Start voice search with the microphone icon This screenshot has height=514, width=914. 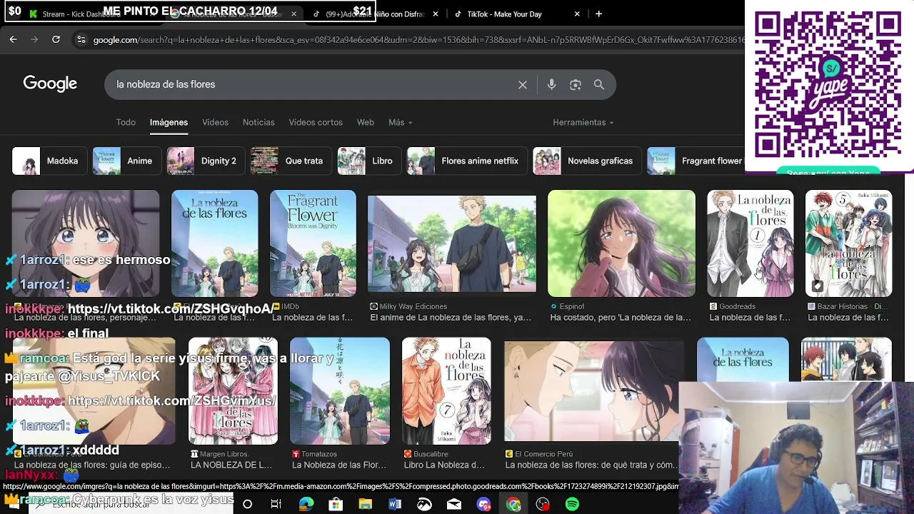(x=551, y=85)
